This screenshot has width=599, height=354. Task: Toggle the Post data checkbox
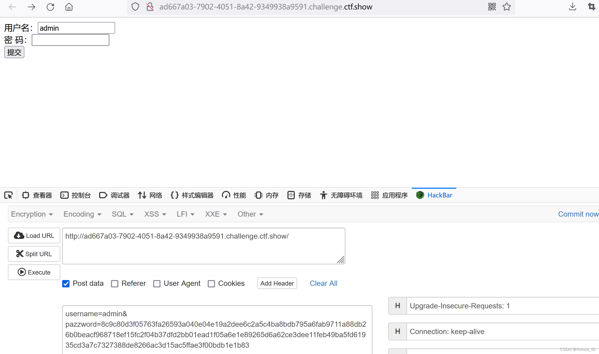66,283
